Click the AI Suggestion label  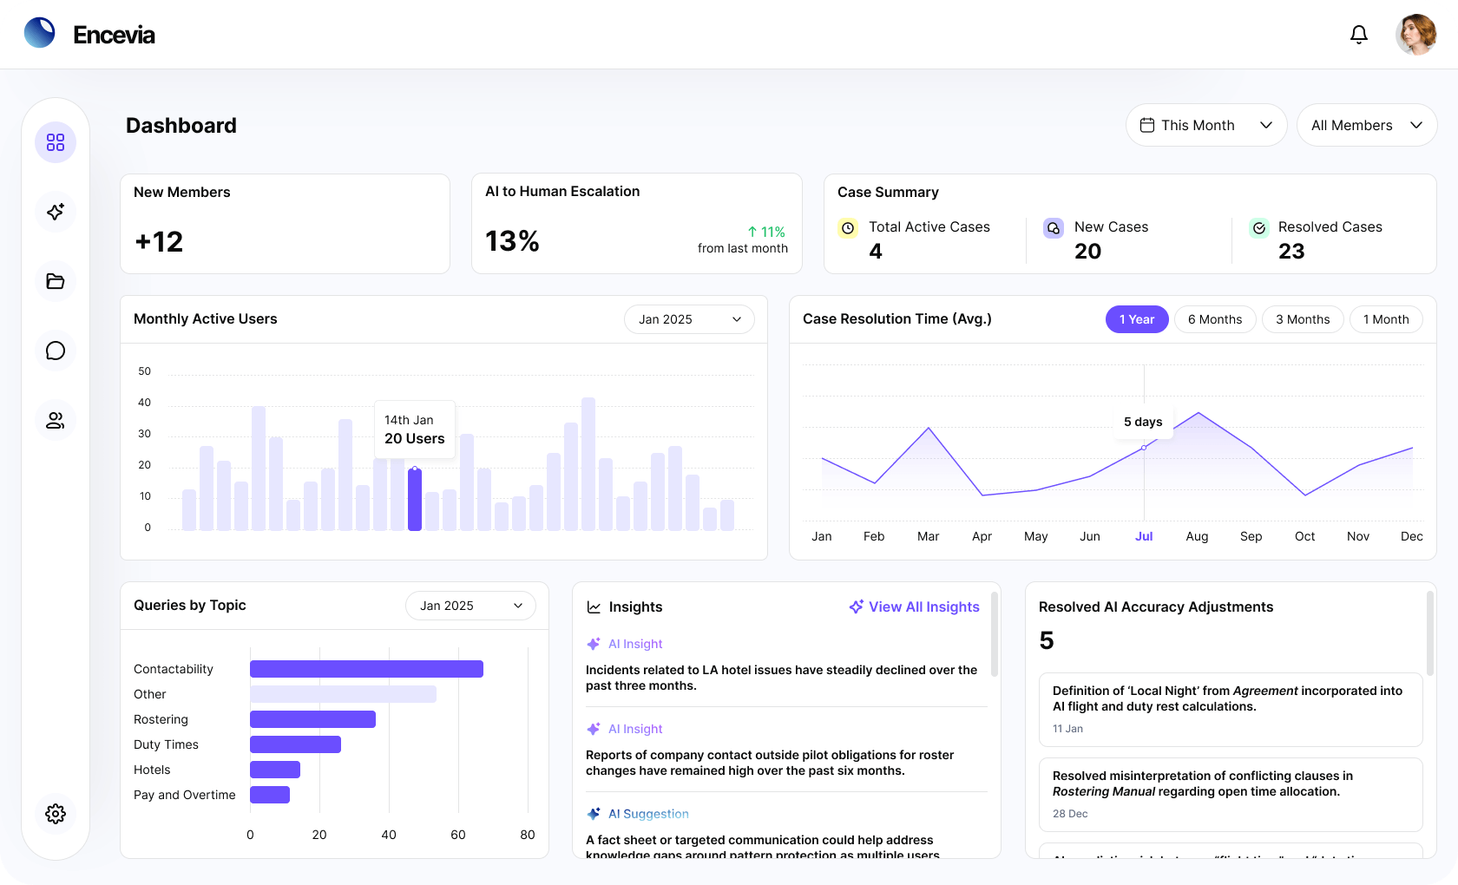(x=648, y=814)
